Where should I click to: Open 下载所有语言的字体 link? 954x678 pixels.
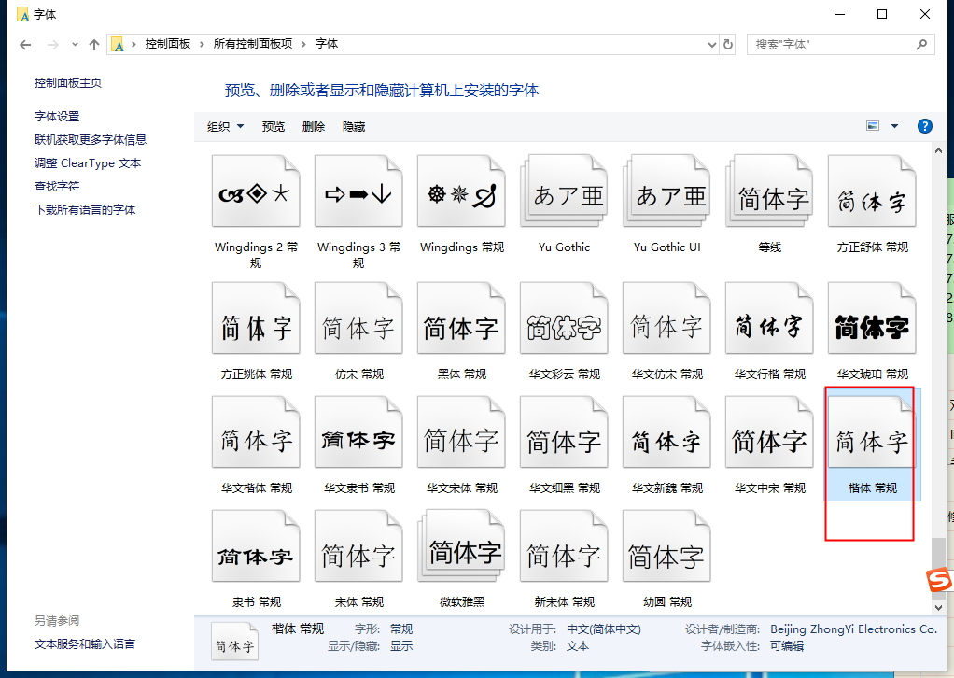(85, 210)
